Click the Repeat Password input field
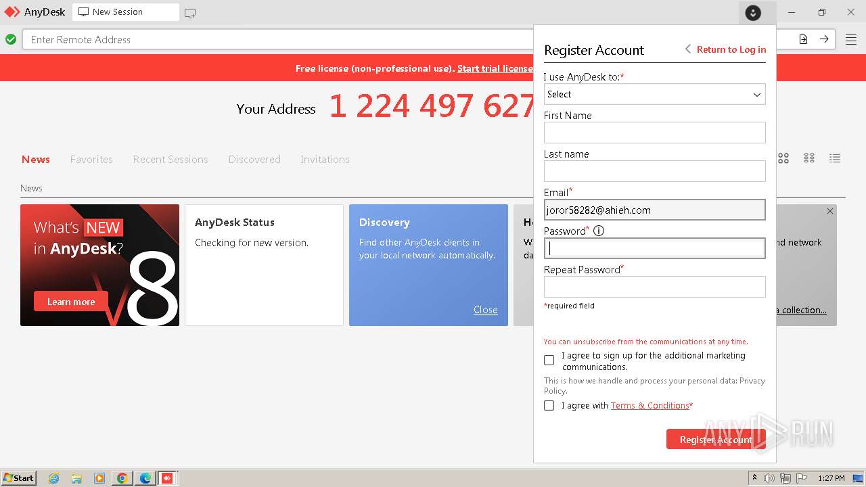The width and height of the screenshot is (866, 487). point(655,287)
